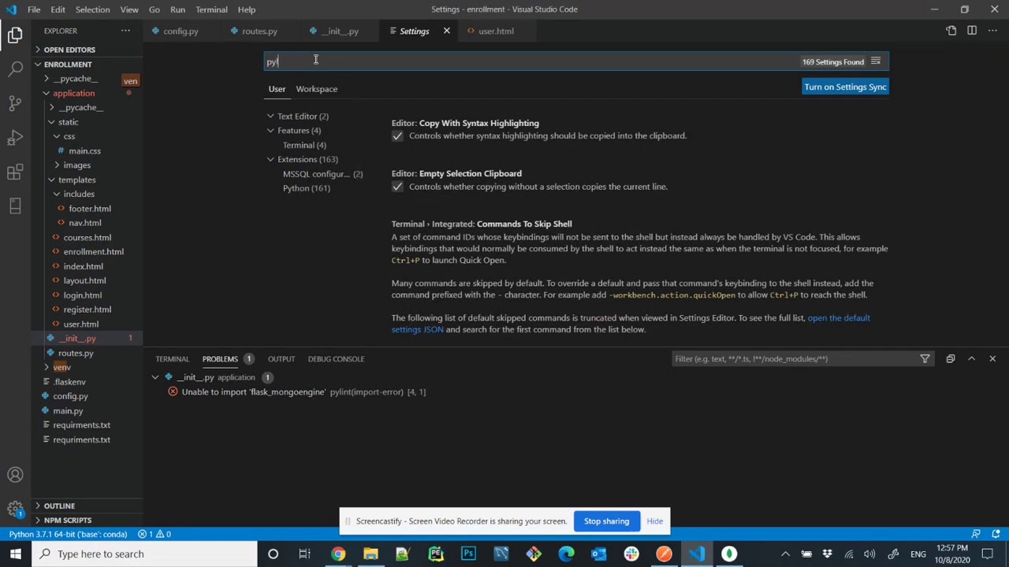This screenshot has height=567, width=1009.
Task: Collapse the templates folder
Action: coord(76,180)
